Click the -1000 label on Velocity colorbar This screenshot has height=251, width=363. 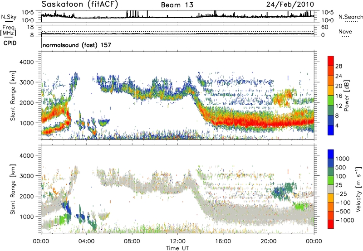345,220
